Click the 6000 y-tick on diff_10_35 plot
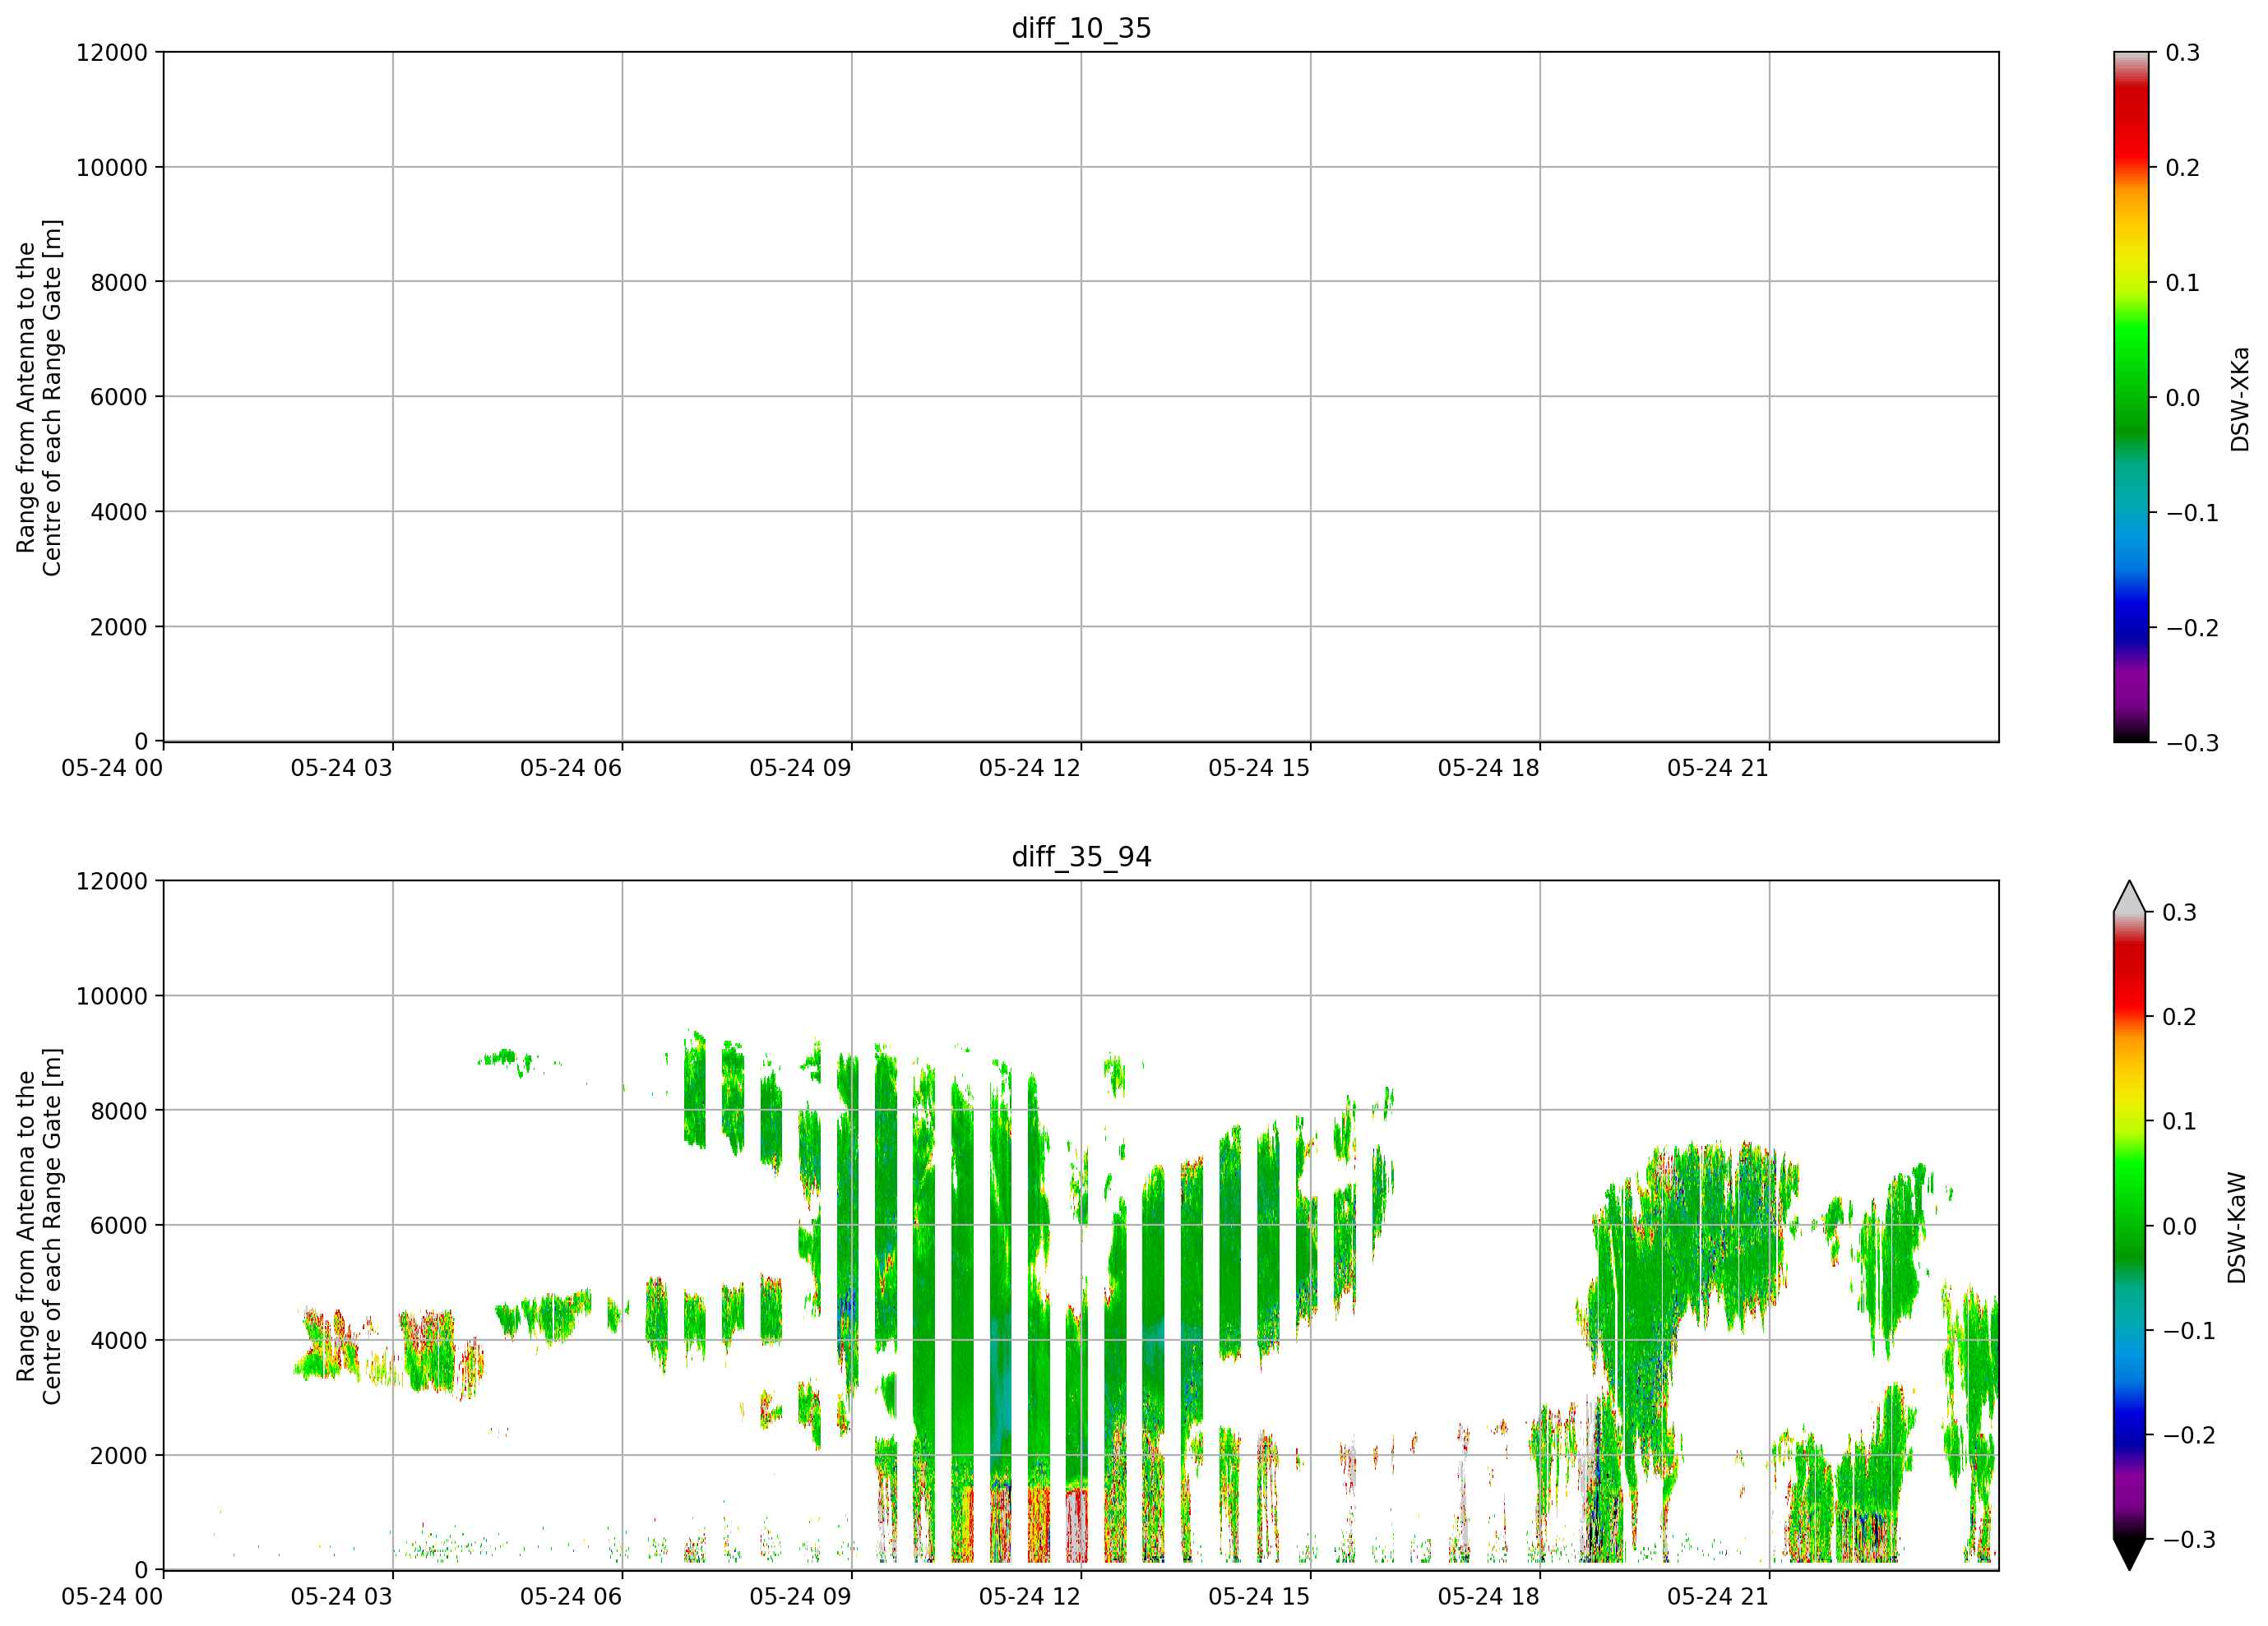Image resolution: width=2268 pixels, height=1626 pixels. [119, 397]
